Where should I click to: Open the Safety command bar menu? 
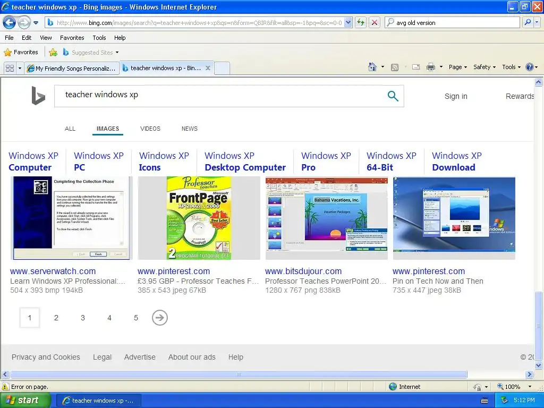tap(484, 67)
